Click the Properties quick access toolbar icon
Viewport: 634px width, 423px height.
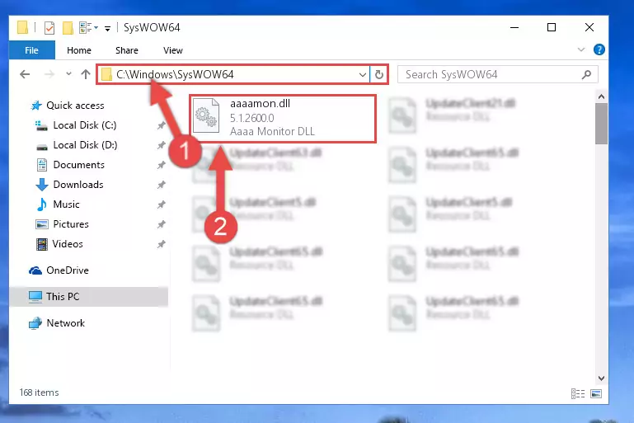pyautogui.click(x=49, y=28)
